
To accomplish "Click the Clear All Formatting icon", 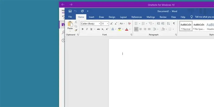I will (129, 24).
